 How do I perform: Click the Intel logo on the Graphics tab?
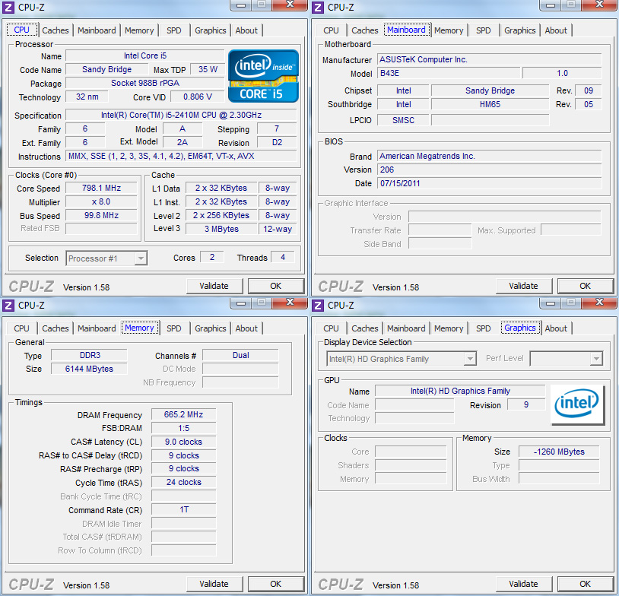(x=577, y=404)
